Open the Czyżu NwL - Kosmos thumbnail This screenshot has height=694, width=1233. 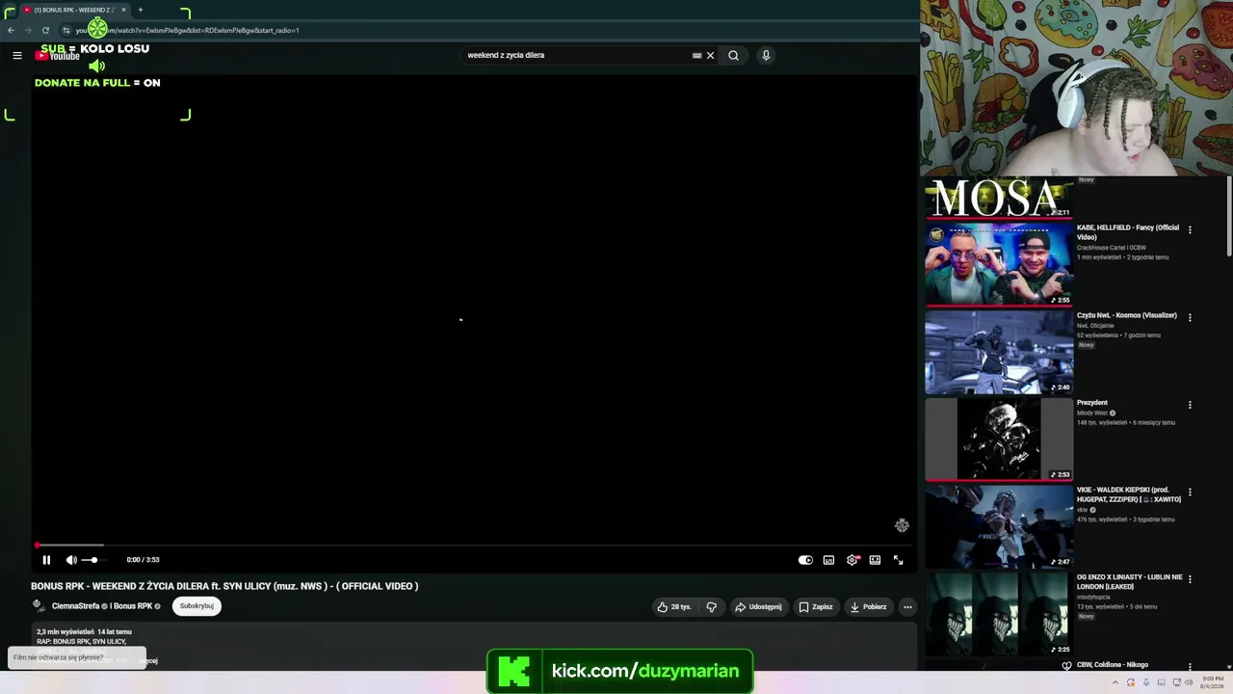pos(999,352)
